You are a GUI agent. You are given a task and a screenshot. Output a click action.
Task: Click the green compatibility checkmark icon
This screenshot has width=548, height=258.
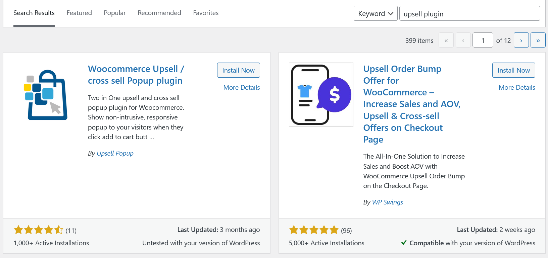[x=404, y=243]
